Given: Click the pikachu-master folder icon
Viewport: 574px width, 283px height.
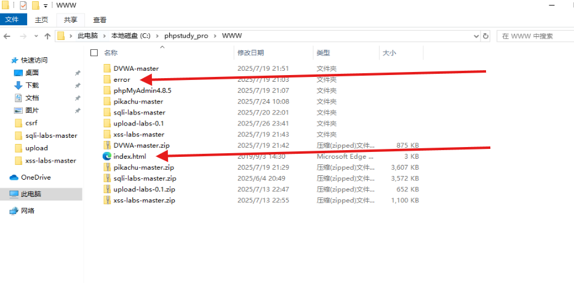Looking at the screenshot, I should (107, 102).
